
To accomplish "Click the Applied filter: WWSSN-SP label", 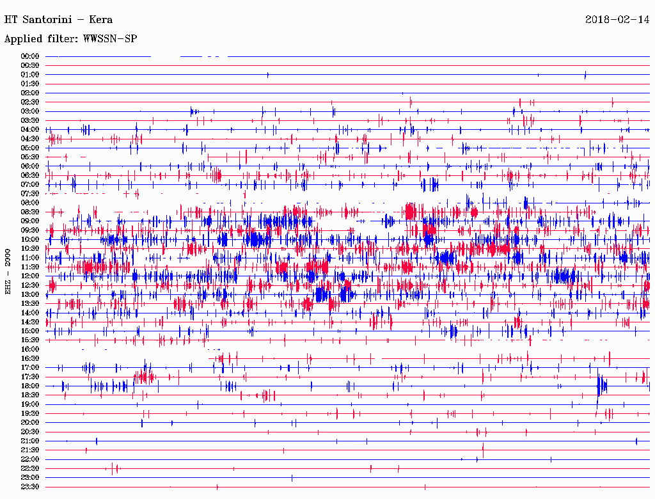I will point(70,39).
